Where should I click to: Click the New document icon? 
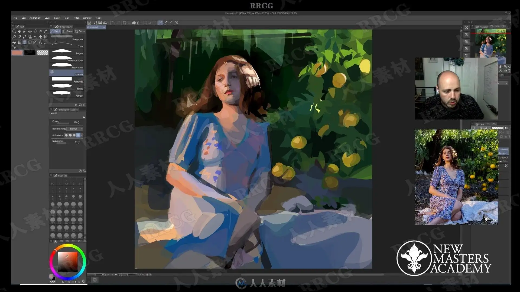tap(96, 23)
